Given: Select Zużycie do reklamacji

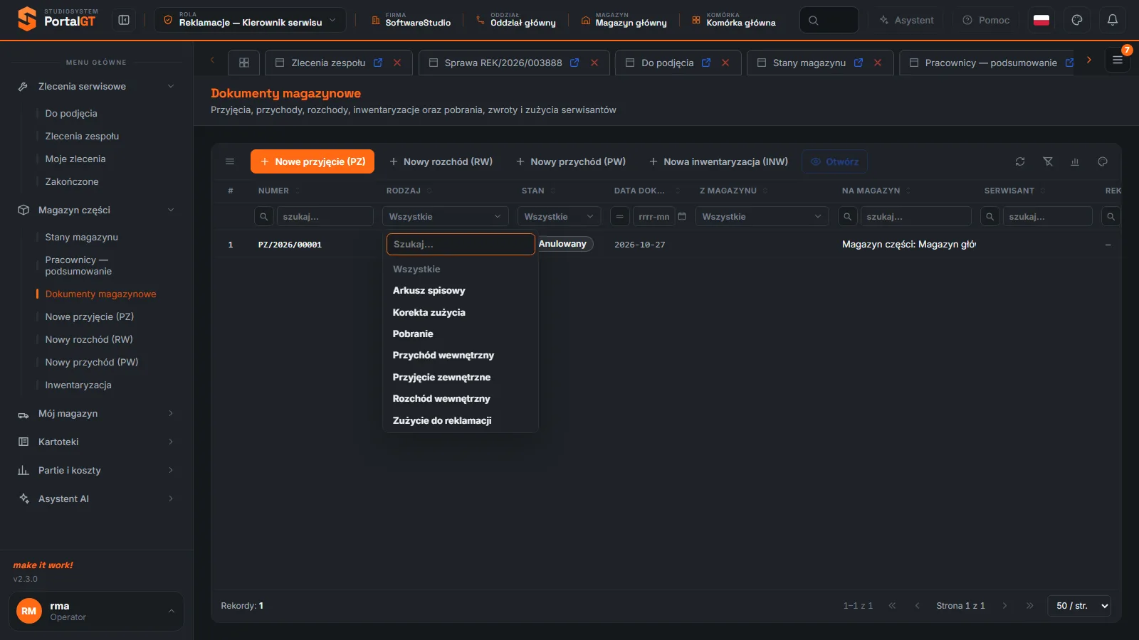Looking at the screenshot, I should (461, 420).
